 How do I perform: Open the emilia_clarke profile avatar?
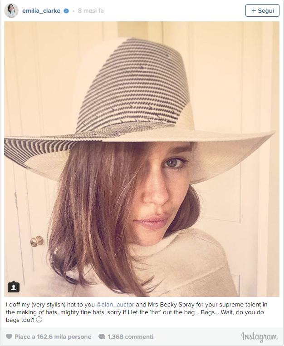click(x=11, y=10)
